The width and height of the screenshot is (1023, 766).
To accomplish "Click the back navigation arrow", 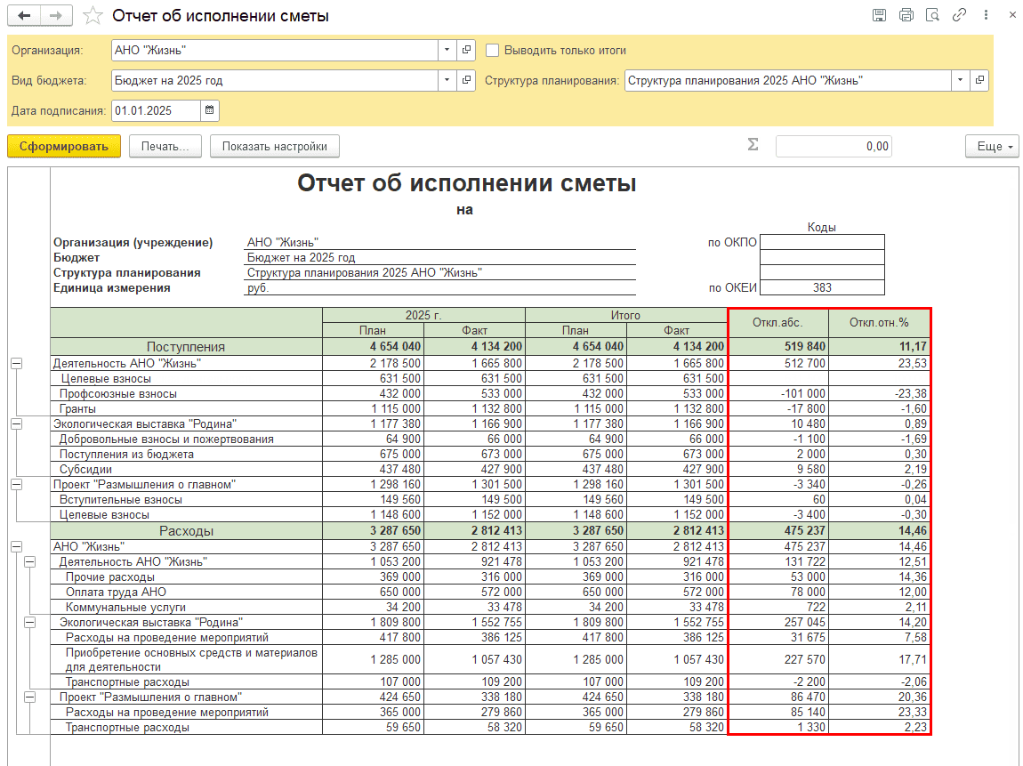I will tap(24, 16).
